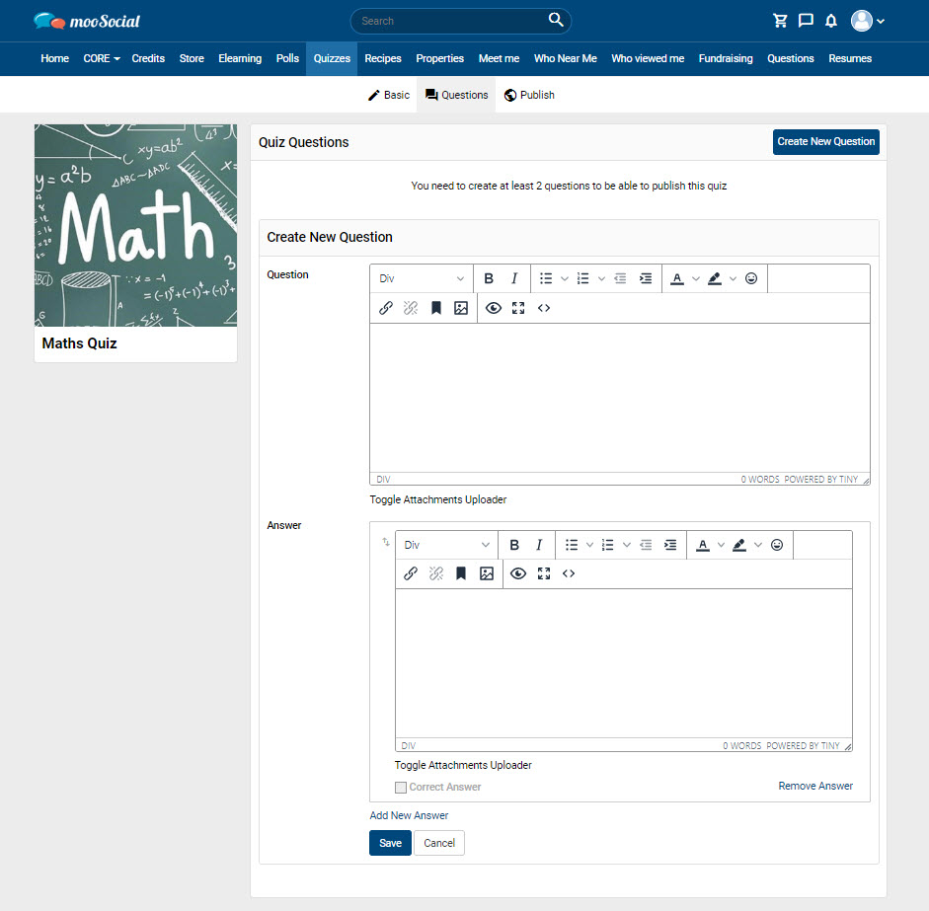This screenshot has height=911, width=929.
Task: Click the mooSocial logo
Action: pos(87,21)
